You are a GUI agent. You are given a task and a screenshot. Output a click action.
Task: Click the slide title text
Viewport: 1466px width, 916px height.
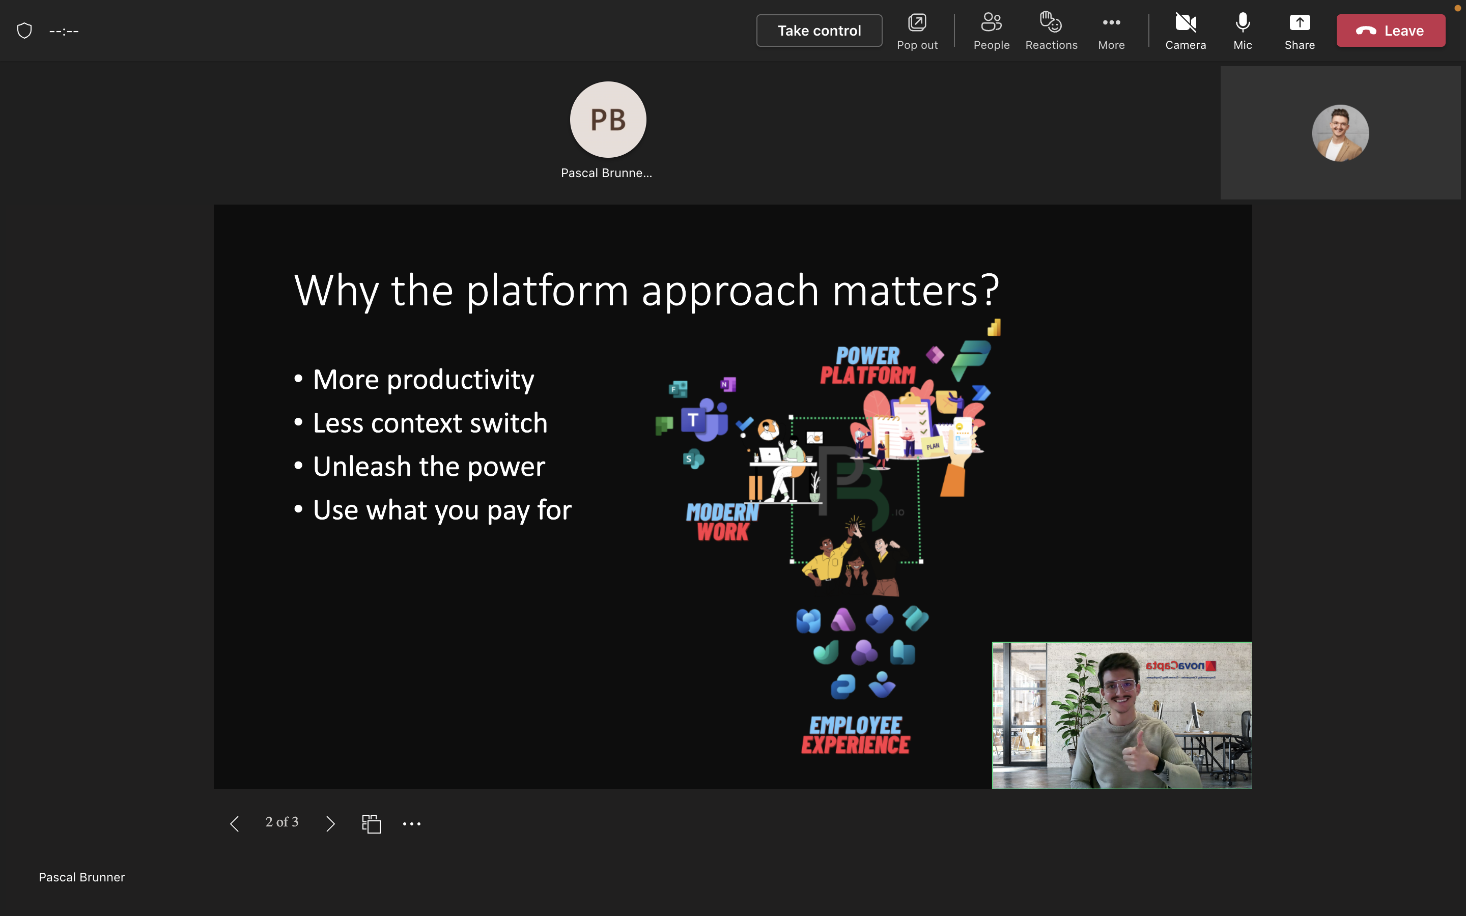(646, 291)
